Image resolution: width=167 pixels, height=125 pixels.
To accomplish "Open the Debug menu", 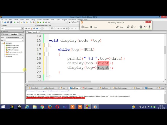I will pyautogui.click(x=33, y=20).
